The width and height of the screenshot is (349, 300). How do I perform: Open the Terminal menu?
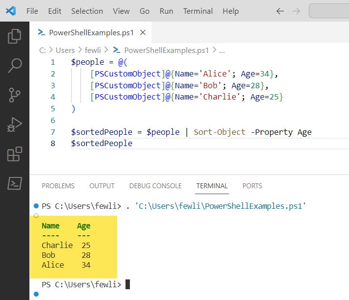coord(198,11)
